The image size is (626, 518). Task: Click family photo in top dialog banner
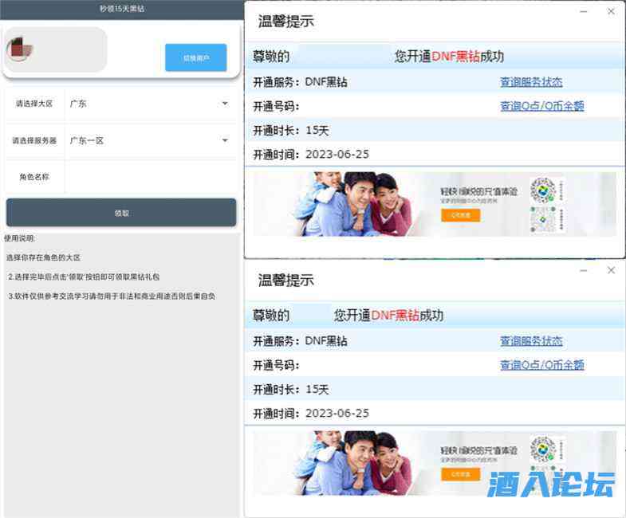click(x=354, y=204)
